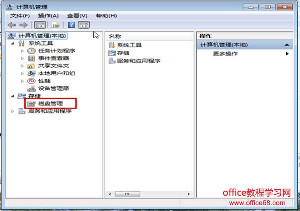Click the horizontal scrollbar thumb in center pane

tap(127, 194)
